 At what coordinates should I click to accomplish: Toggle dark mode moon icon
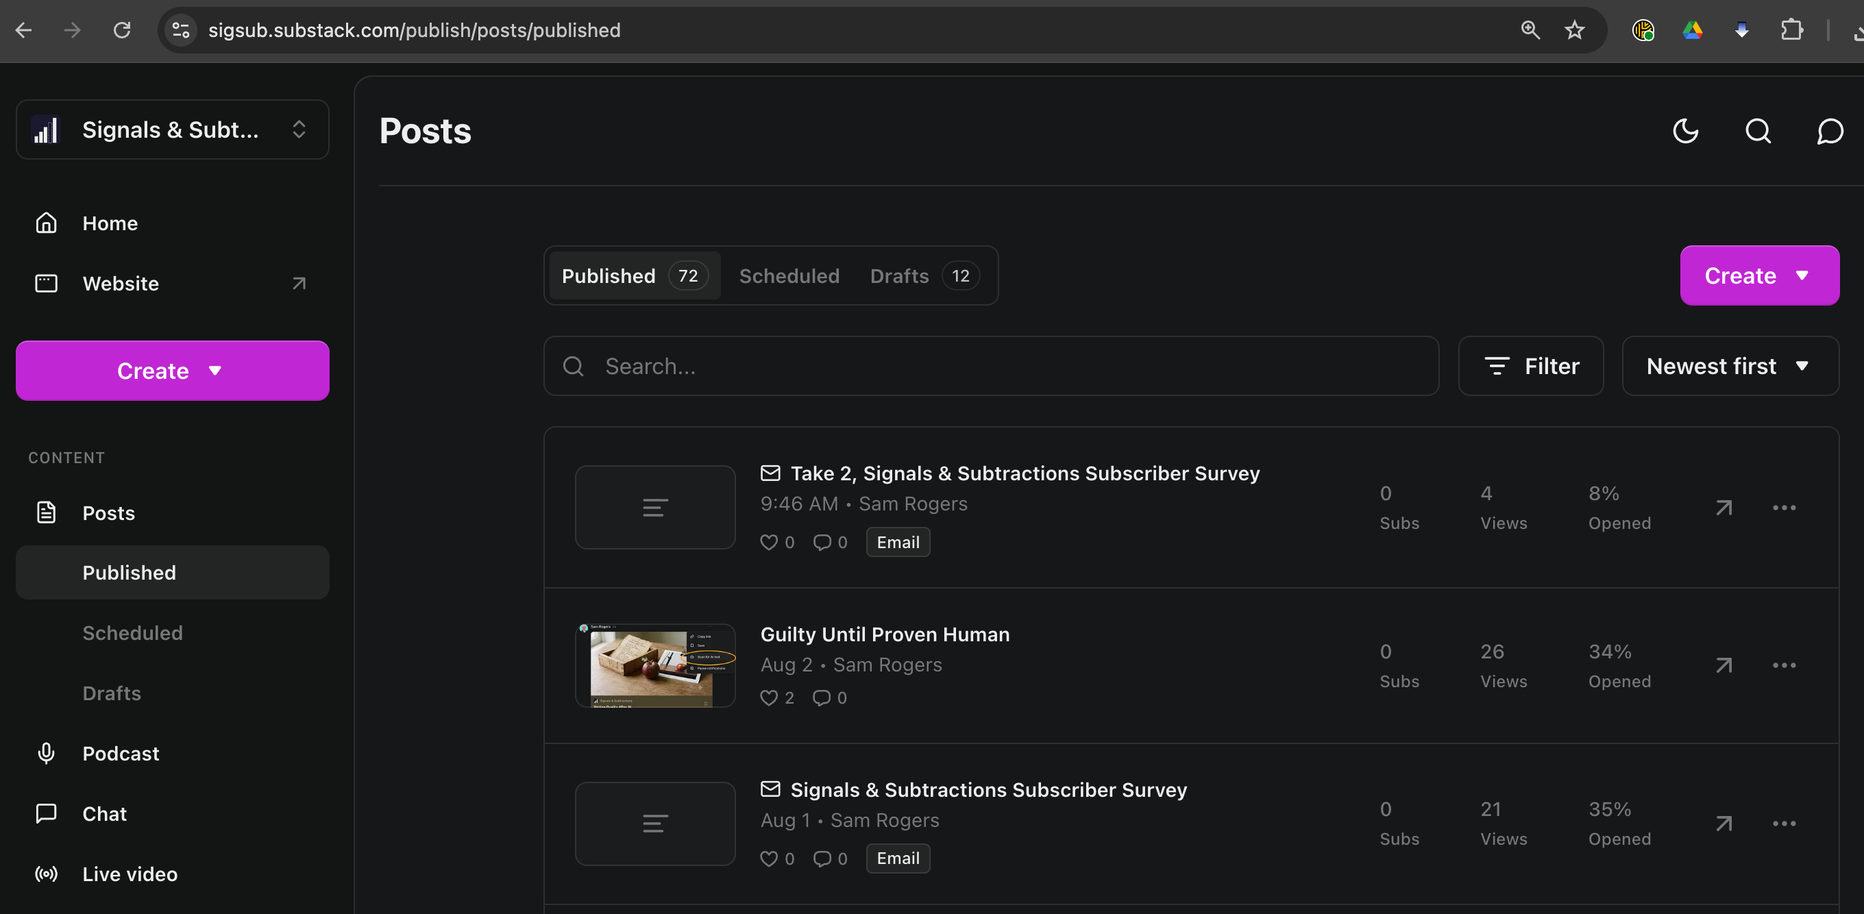1686,131
